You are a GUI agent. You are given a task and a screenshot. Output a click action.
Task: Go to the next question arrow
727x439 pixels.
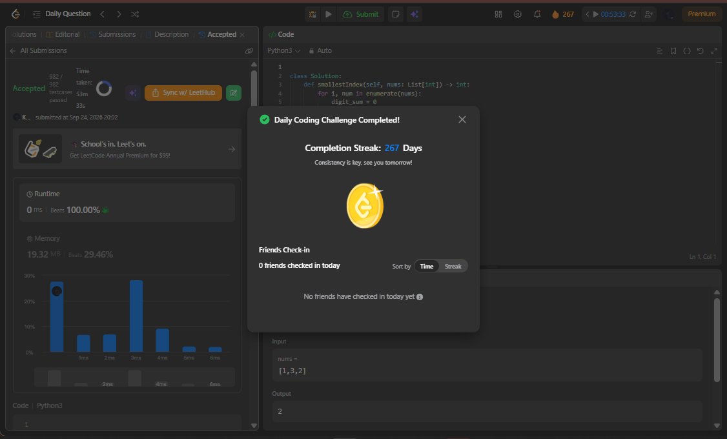[x=119, y=14]
